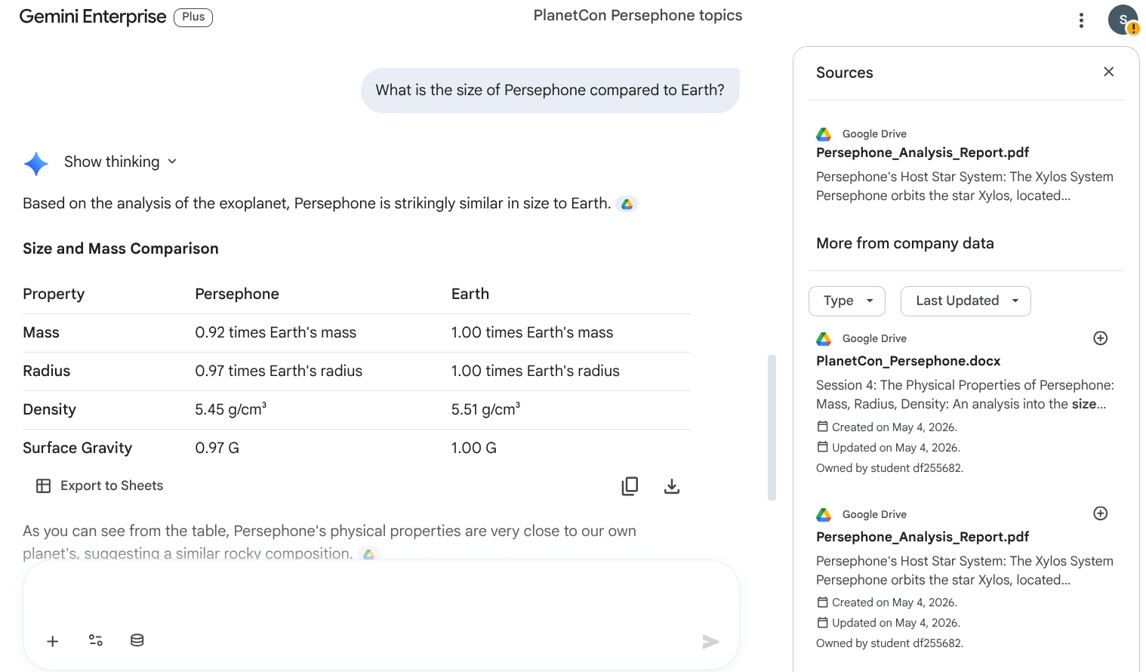
Task: Click calendar icon beside Analysis Report Created date
Action: (823, 602)
